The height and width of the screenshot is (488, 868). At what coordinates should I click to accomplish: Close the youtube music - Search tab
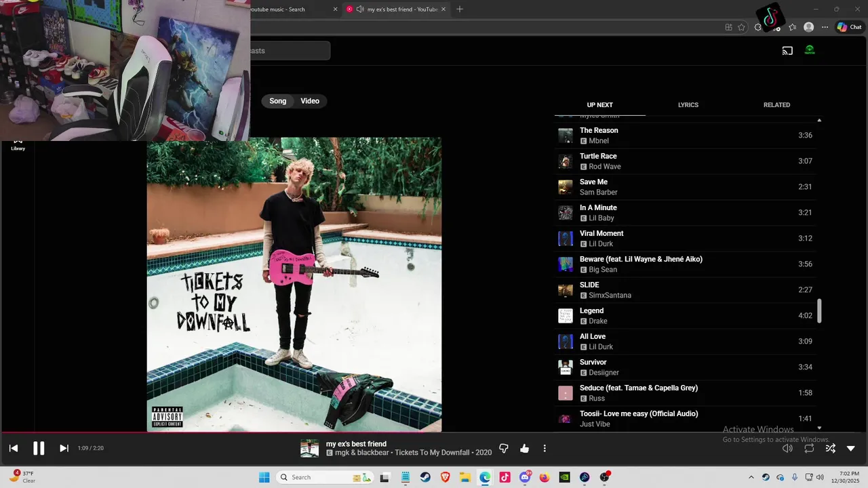335,9
